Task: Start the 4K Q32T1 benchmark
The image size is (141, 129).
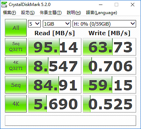Action: 16,66
